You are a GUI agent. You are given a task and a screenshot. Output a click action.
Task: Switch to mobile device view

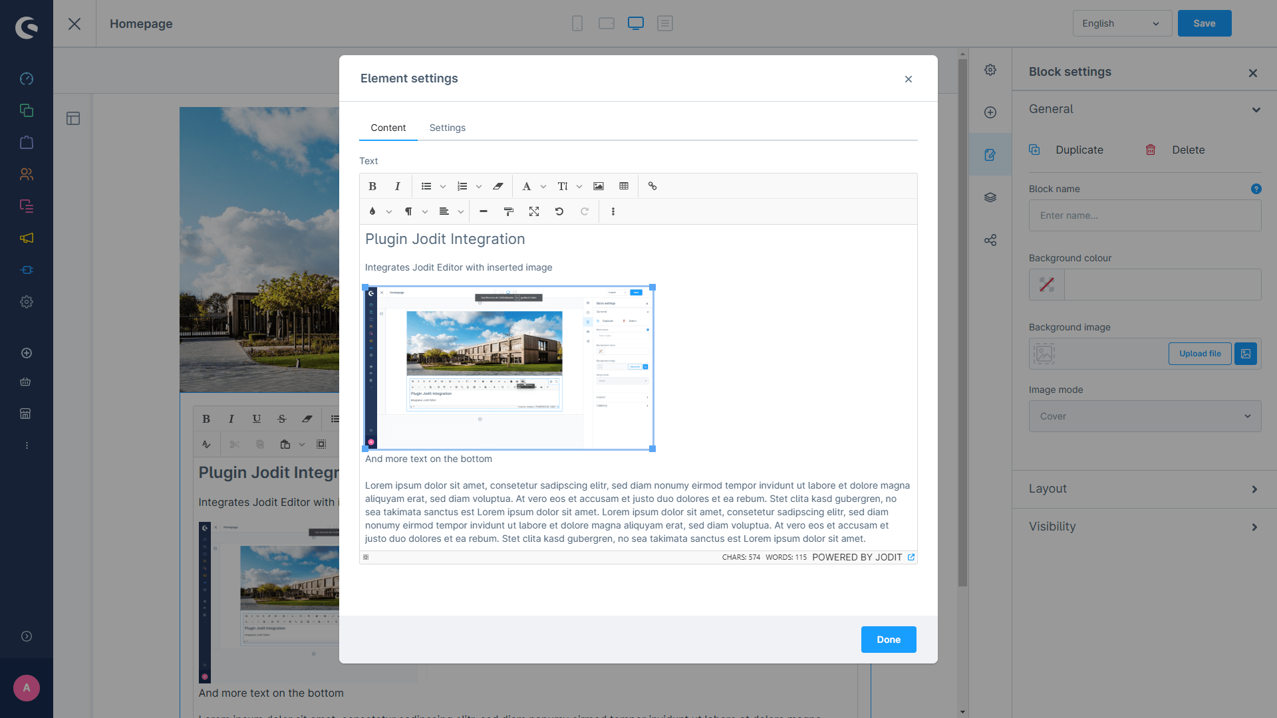pyautogui.click(x=577, y=23)
